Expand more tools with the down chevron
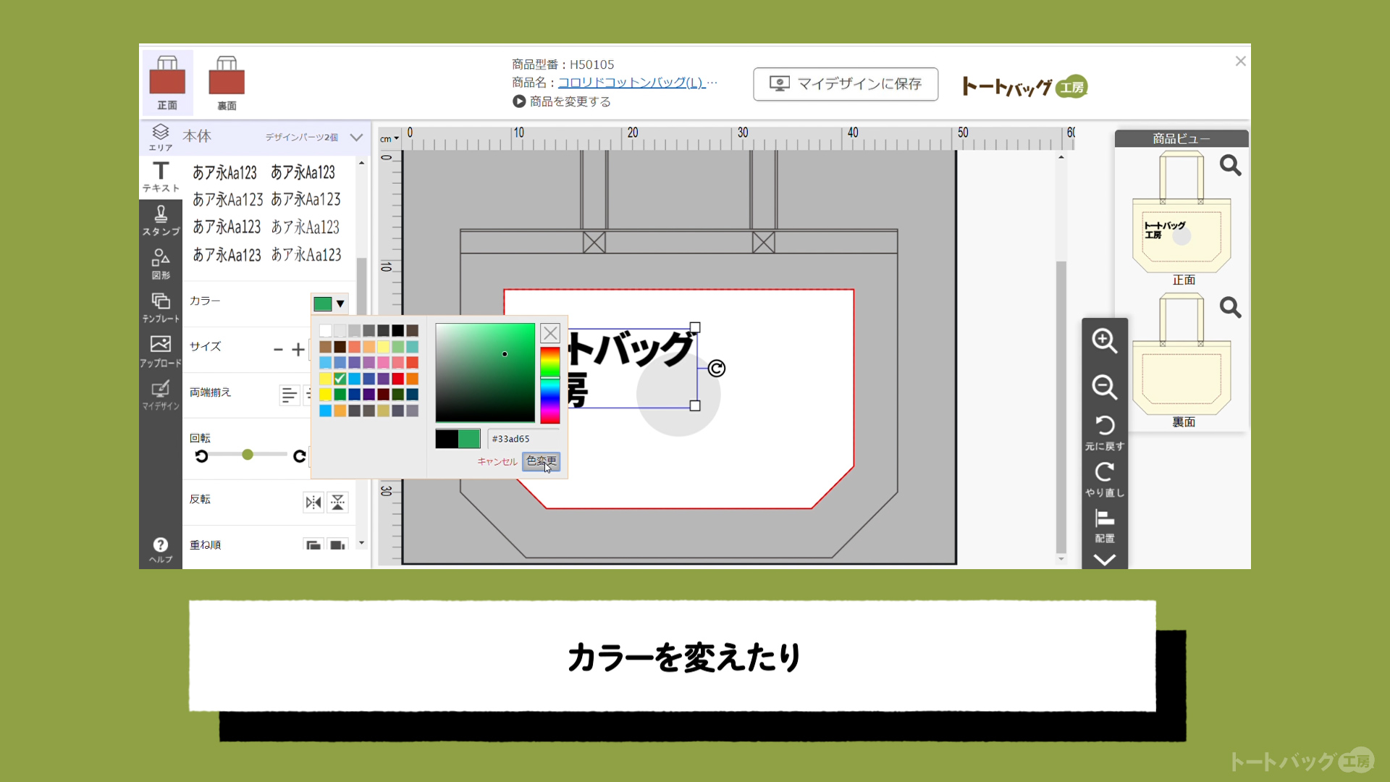1390x782 pixels. pyautogui.click(x=1104, y=560)
